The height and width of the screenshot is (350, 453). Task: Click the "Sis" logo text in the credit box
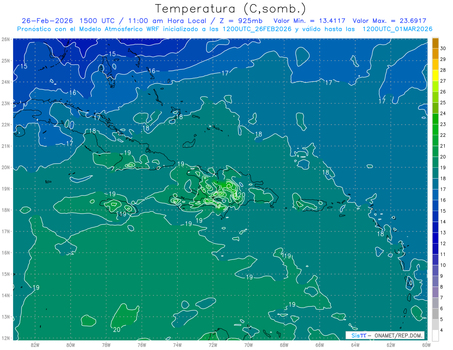click(355, 335)
